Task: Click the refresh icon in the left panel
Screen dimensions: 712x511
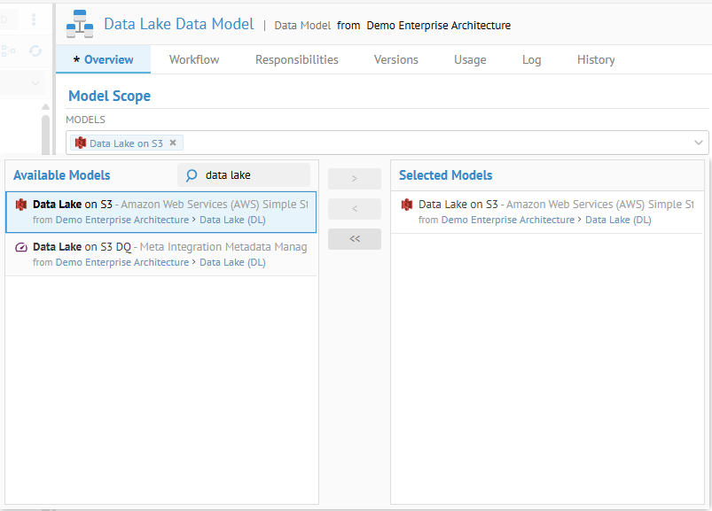Action: pos(35,51)
